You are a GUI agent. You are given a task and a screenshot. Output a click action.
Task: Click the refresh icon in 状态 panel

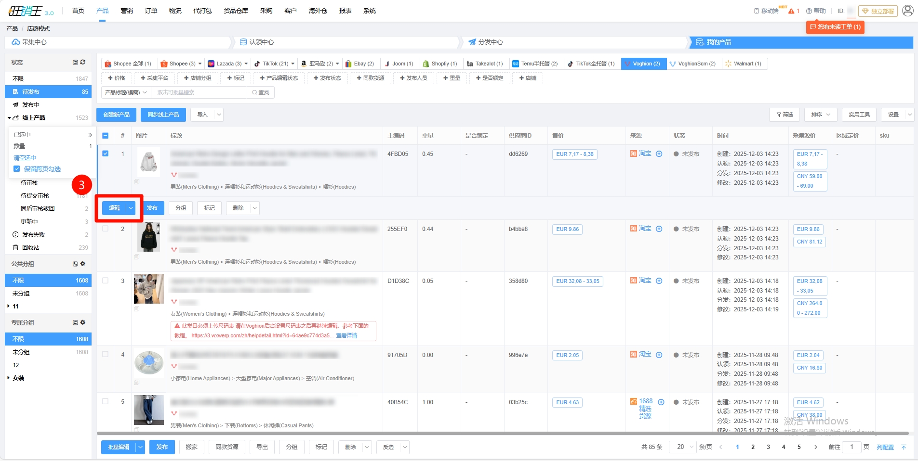(x=83, y=62)
